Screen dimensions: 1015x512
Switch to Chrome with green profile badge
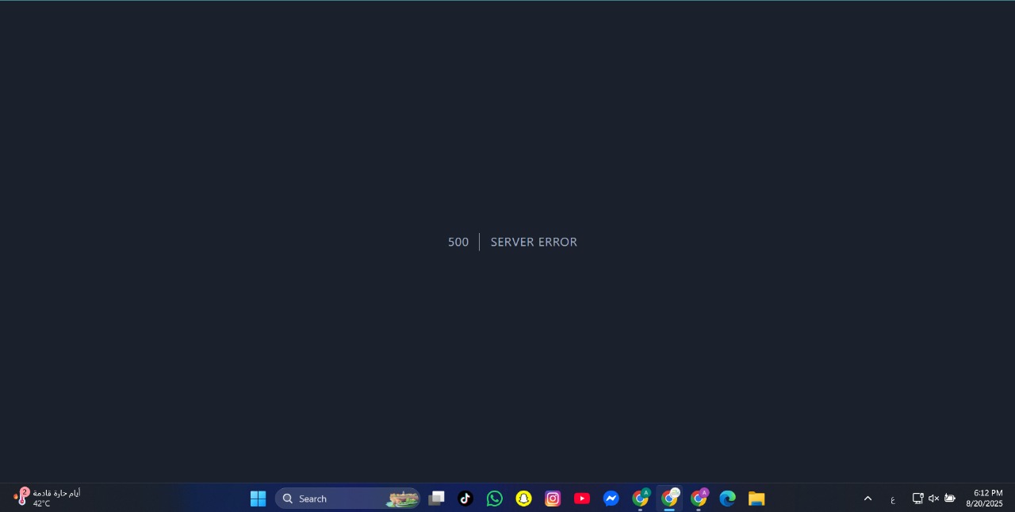click(640, 499)
